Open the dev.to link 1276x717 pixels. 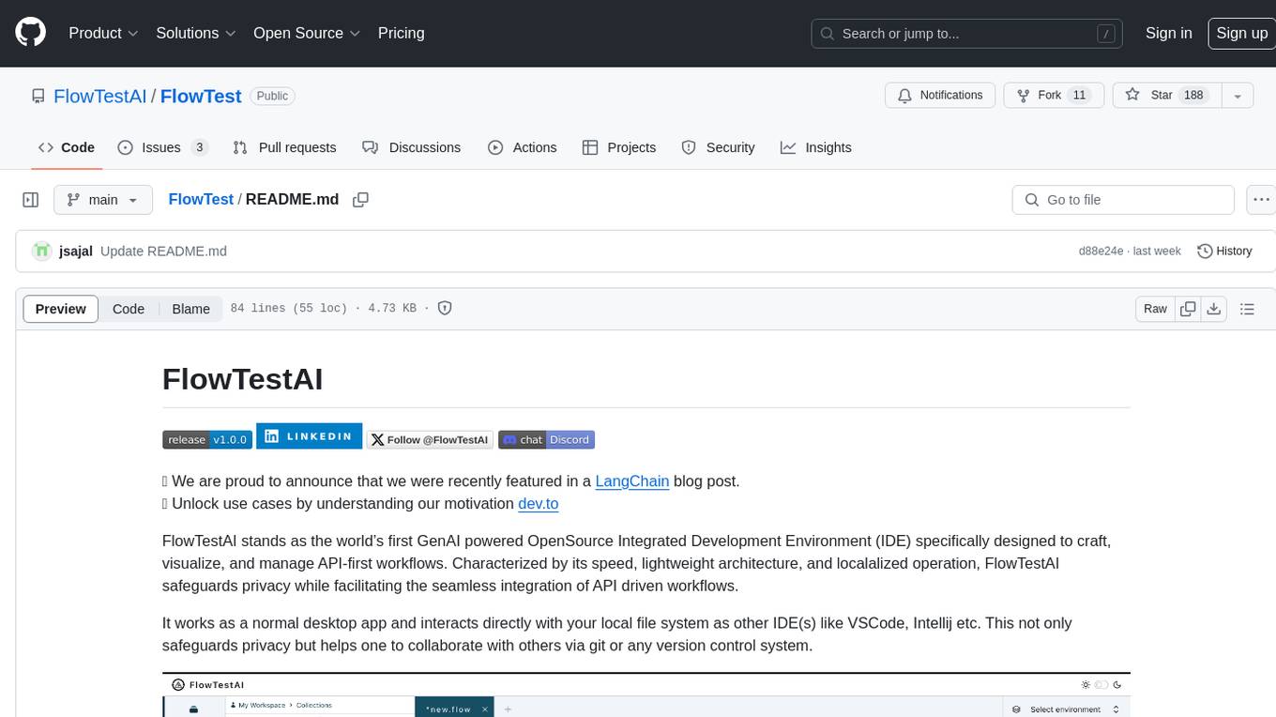point(538,504)
